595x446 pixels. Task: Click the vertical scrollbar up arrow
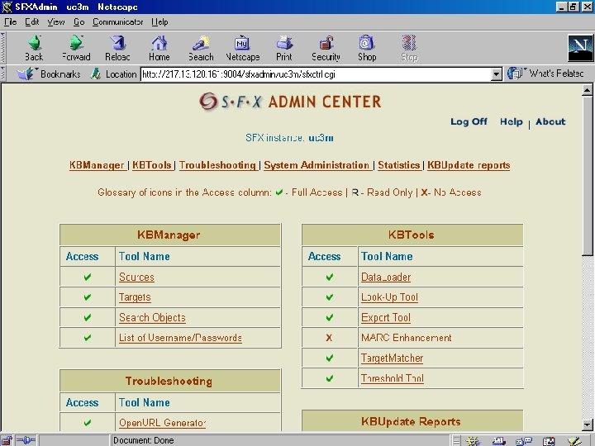[587, 90]
